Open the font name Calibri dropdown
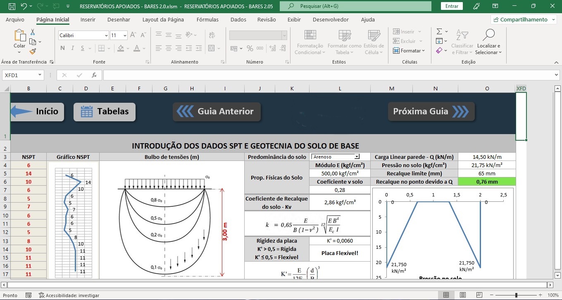 point(106,35)
